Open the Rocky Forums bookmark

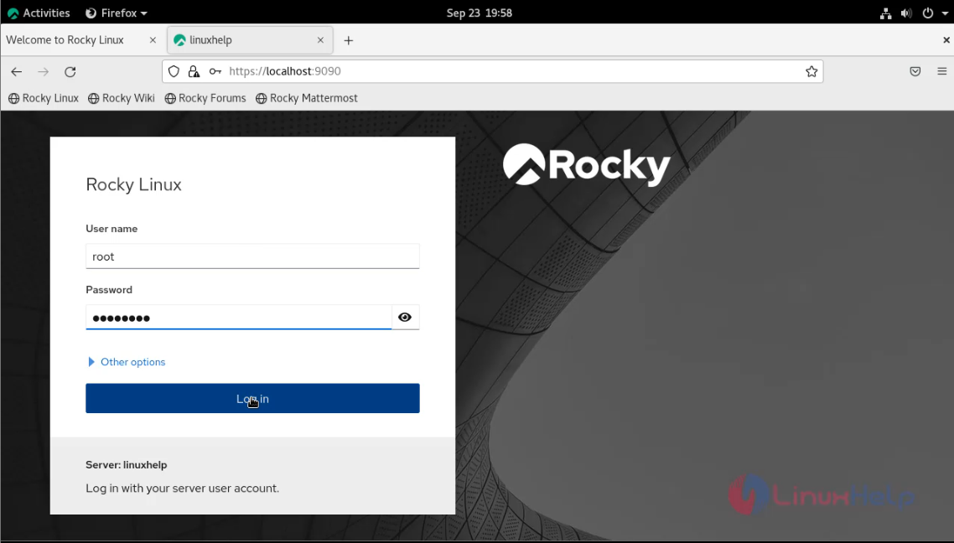(x=205, y=98)
